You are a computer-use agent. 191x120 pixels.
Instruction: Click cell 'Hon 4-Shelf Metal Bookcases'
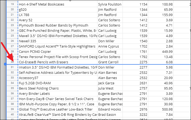[58, 4]
